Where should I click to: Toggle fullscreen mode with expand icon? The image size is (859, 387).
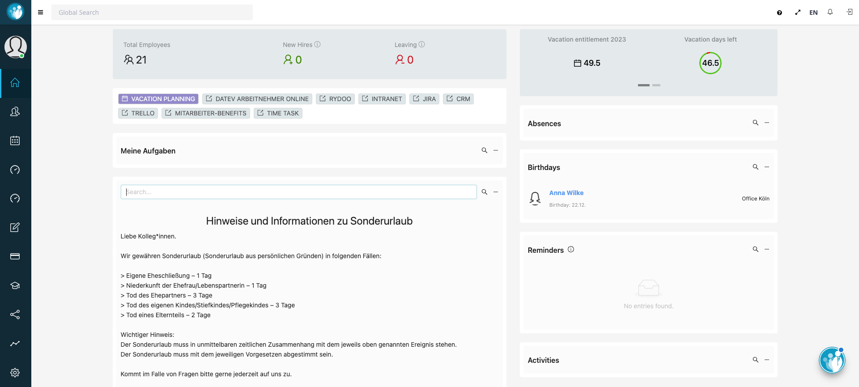(798, 13)
